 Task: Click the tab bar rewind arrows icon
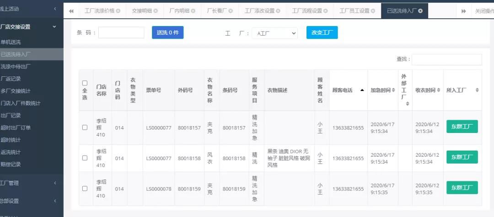71,11
